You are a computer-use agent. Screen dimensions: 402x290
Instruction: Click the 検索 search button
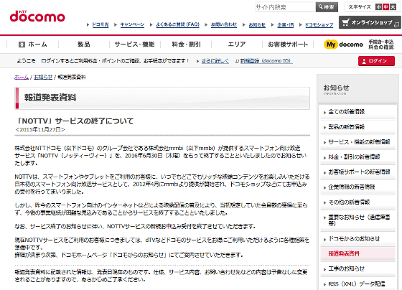[327, 7]
